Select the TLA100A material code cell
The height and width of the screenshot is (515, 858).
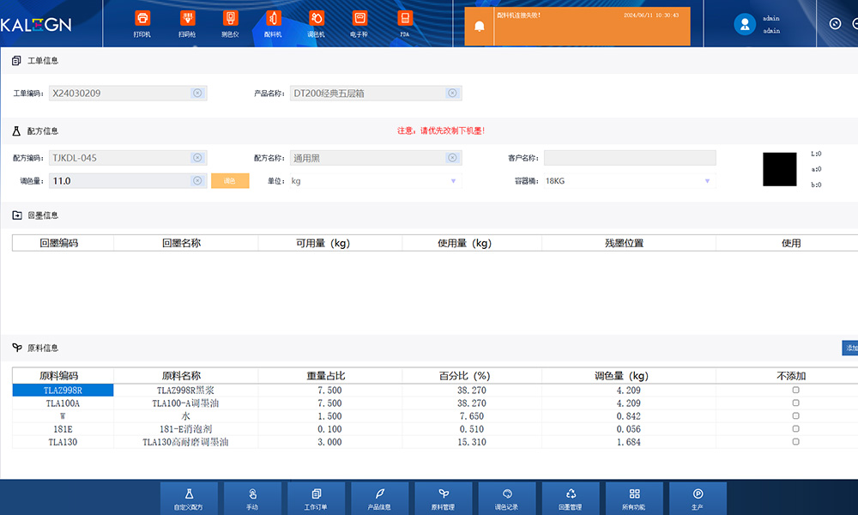(63, 403)
